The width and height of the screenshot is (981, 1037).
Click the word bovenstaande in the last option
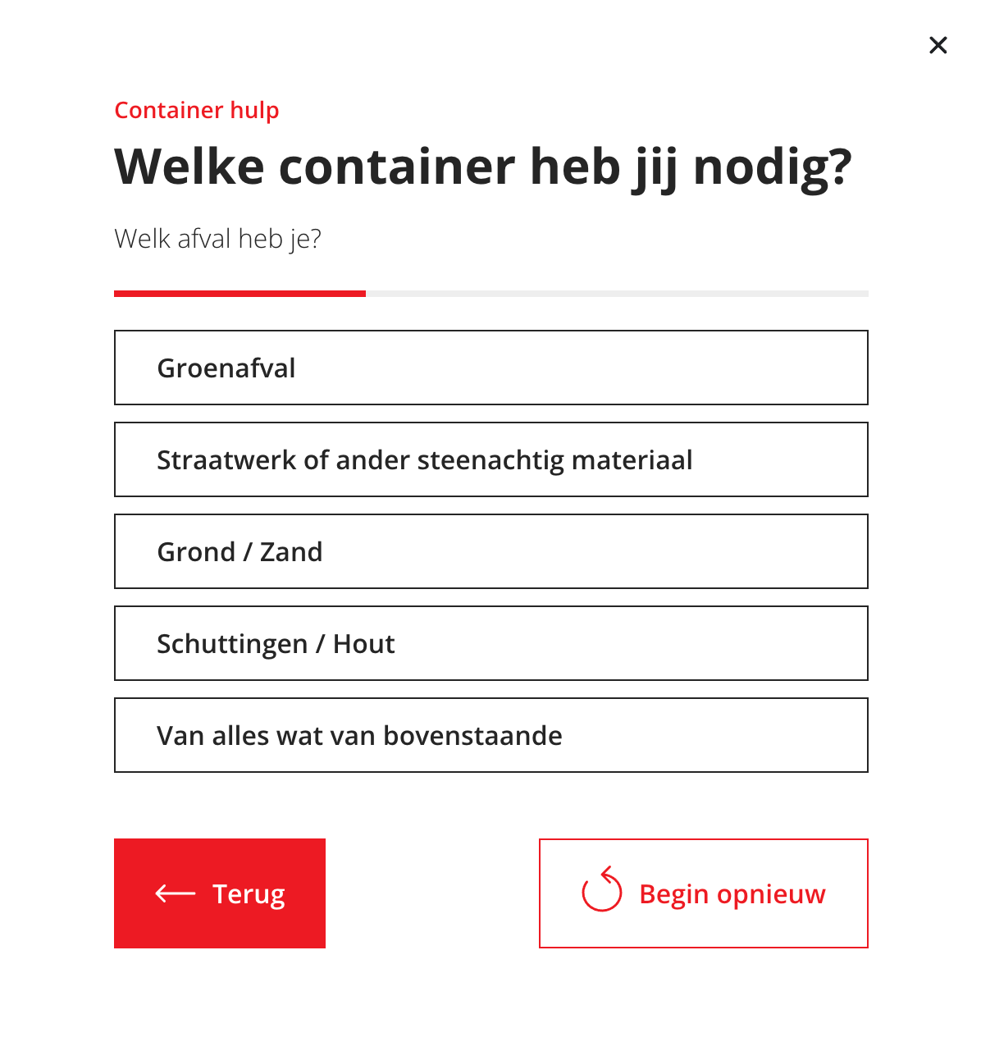[472, 736]
